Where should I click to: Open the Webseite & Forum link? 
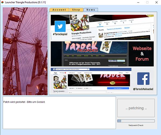click(x=142, y=54)
